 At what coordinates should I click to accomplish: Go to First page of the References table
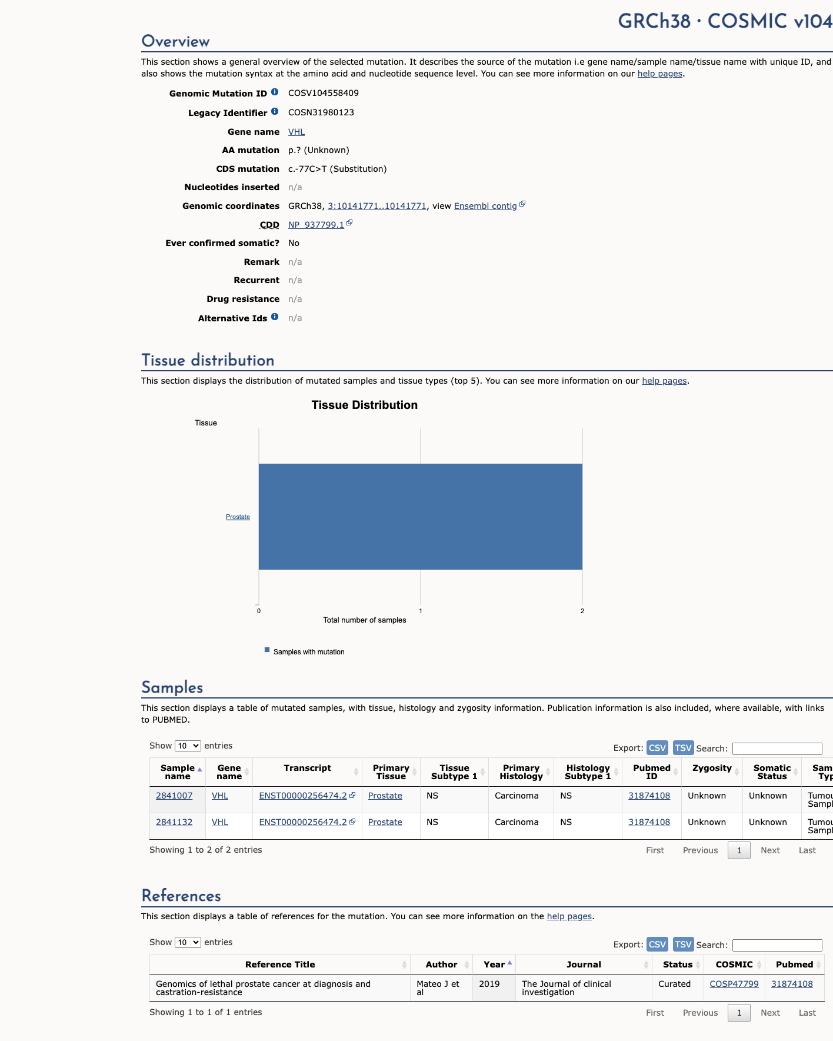click(655, 1013)
